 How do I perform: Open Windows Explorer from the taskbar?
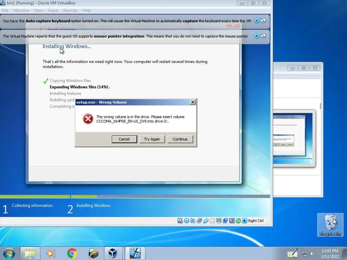pyautogui.click(x=30, y=253)
